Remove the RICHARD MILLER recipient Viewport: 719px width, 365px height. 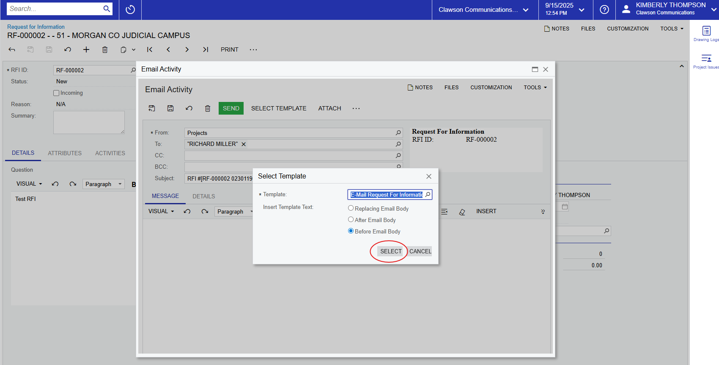point(244,144)
